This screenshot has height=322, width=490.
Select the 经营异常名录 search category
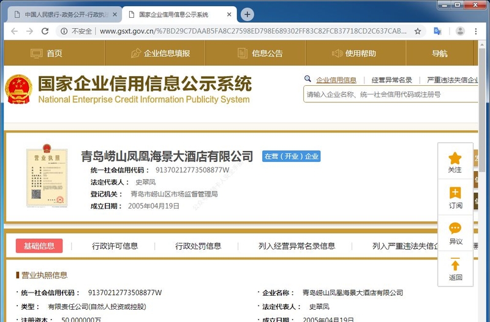pos(392,80)
